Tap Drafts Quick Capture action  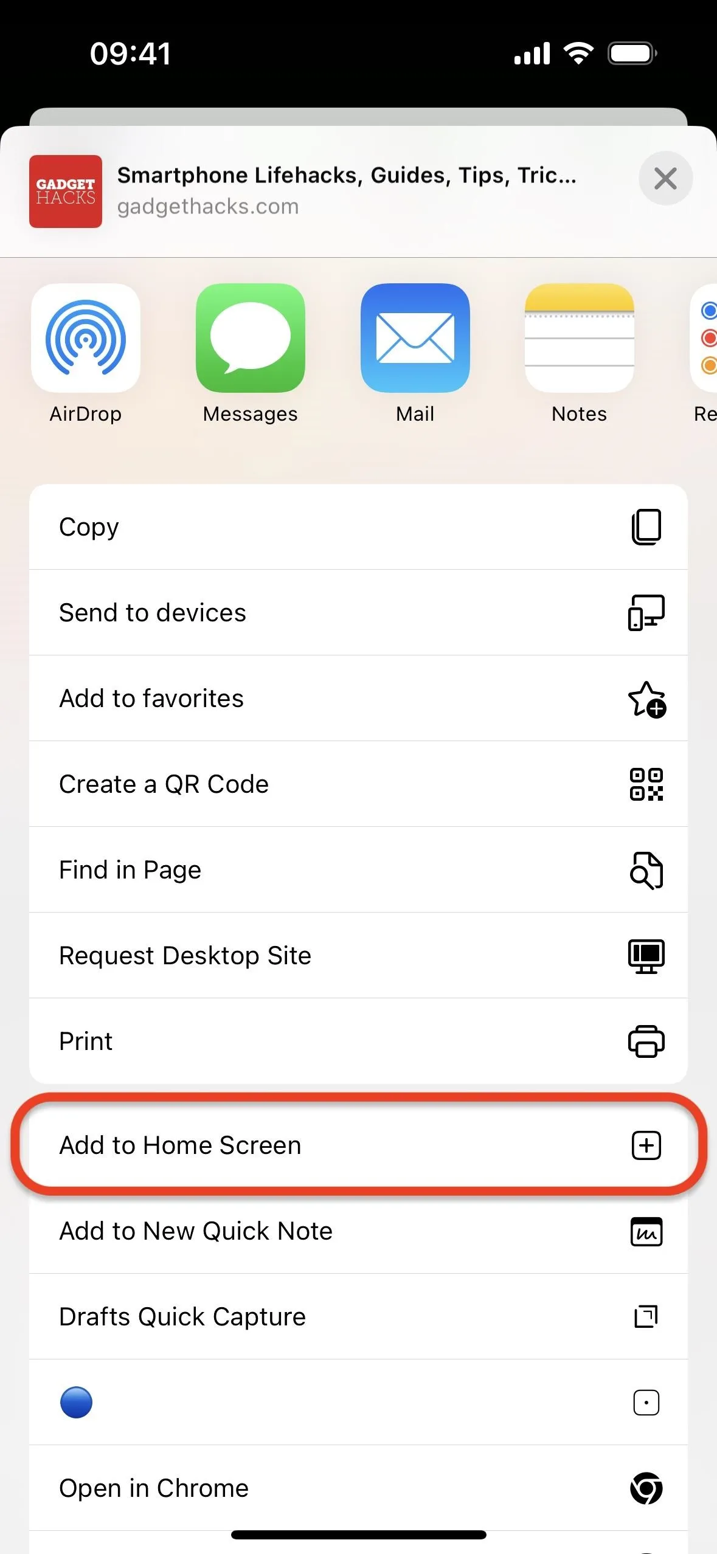pyautogui.click(x=358, y=1317)
